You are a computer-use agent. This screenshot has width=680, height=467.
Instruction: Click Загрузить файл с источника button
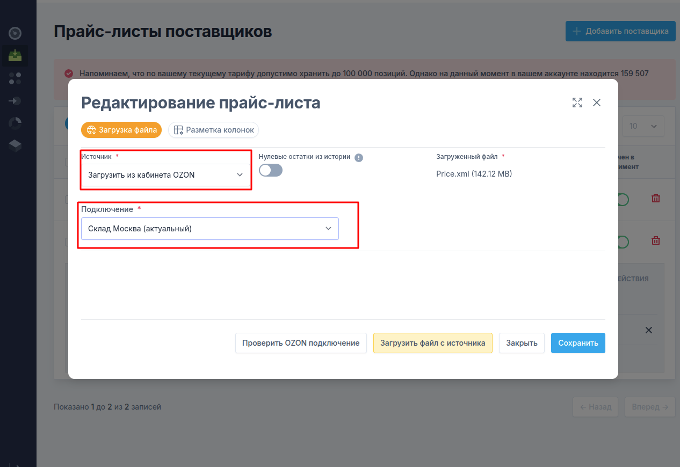pyautogui.click(x=432, y=343)
